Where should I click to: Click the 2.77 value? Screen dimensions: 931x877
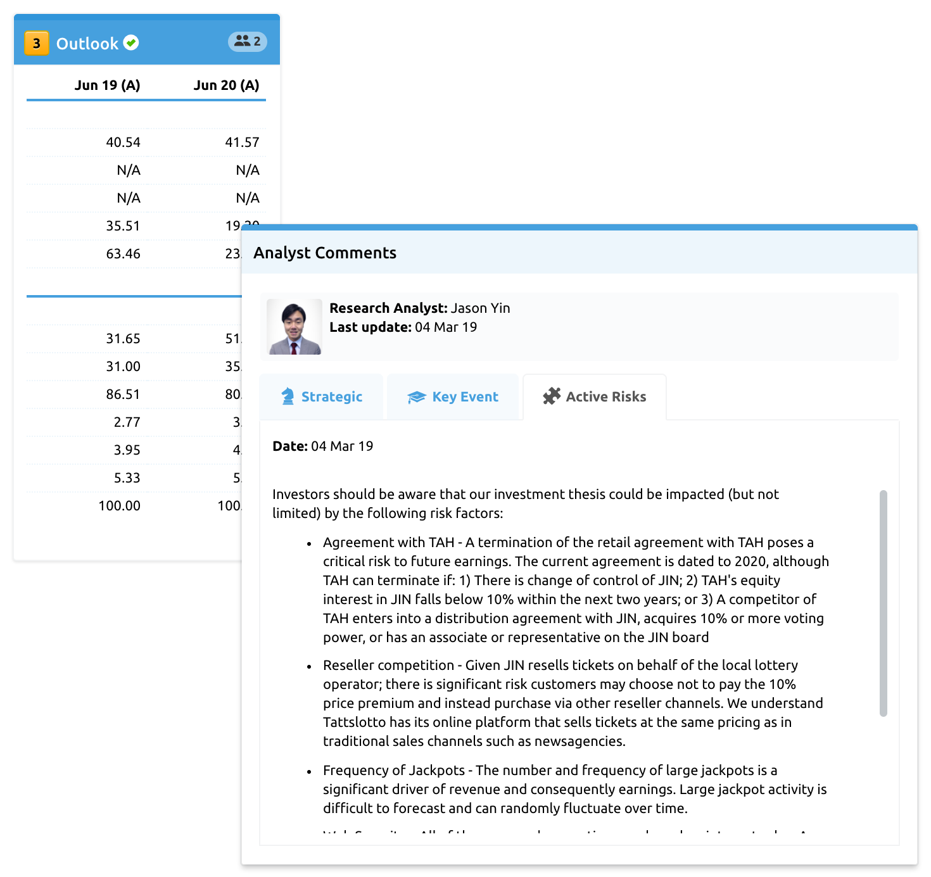point(127,422)
